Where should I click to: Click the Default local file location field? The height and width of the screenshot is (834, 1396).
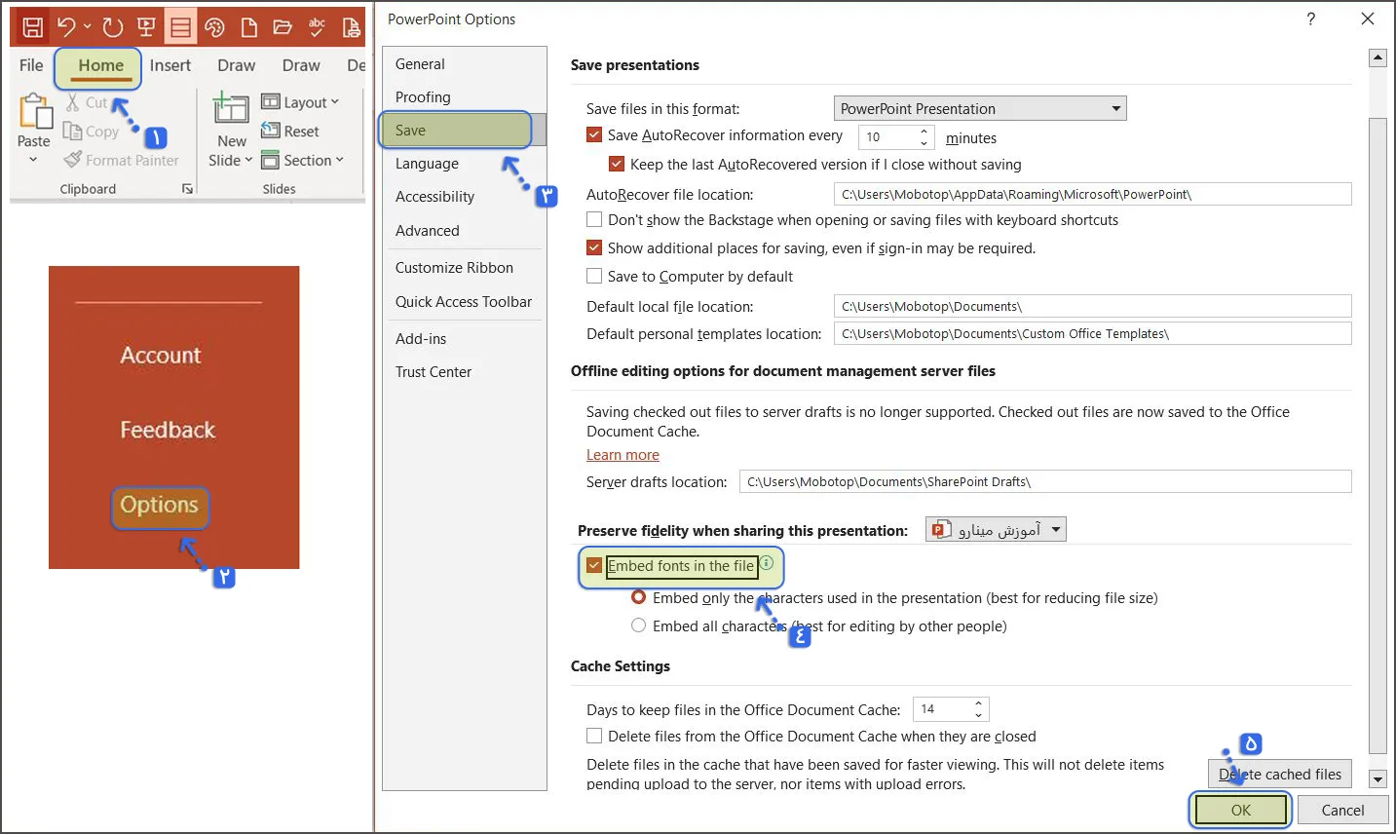(x=1092, y=306)
